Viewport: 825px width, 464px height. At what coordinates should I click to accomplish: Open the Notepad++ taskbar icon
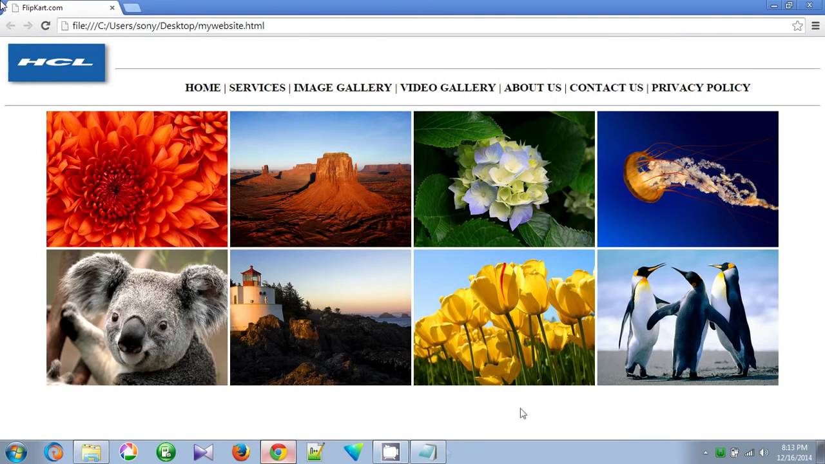click(x=315, y=452)
